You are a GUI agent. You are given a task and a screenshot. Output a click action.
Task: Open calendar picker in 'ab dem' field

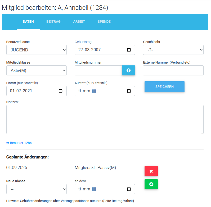click(x=129, y=189)
